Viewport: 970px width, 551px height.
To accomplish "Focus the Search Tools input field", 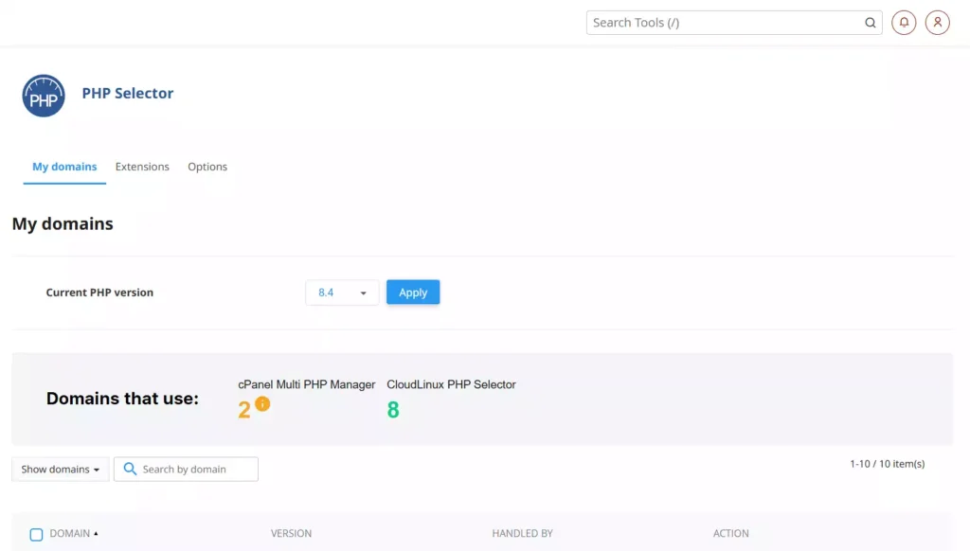I will click(734, 23).
